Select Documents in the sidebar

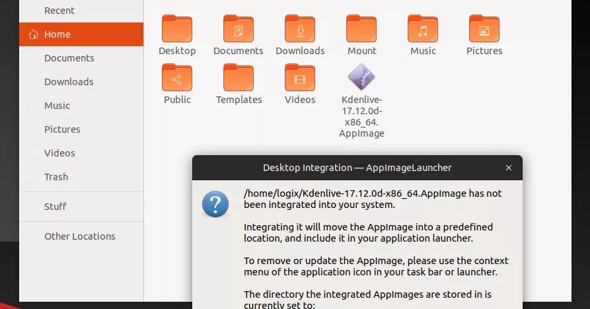point(81,58)
